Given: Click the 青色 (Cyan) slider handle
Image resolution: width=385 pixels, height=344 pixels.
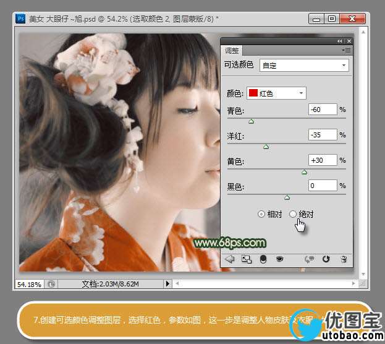Looking at the screenshot, I should coord(251,121).
